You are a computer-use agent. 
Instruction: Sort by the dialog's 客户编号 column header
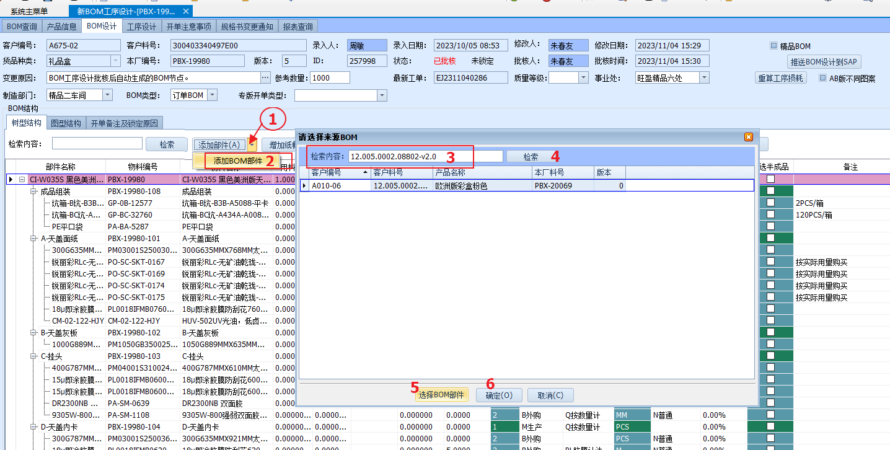click(335, 172)
